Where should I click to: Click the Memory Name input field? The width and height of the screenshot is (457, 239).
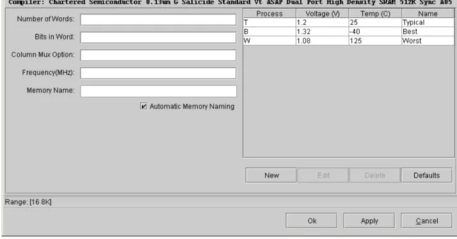pos(158,91)
